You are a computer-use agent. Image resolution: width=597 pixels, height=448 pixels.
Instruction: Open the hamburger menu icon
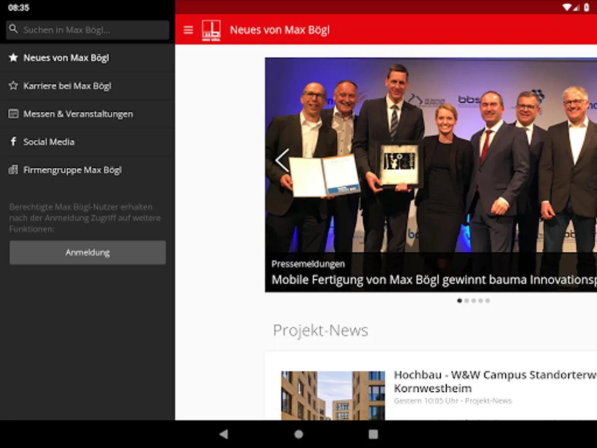click(188, 30)
